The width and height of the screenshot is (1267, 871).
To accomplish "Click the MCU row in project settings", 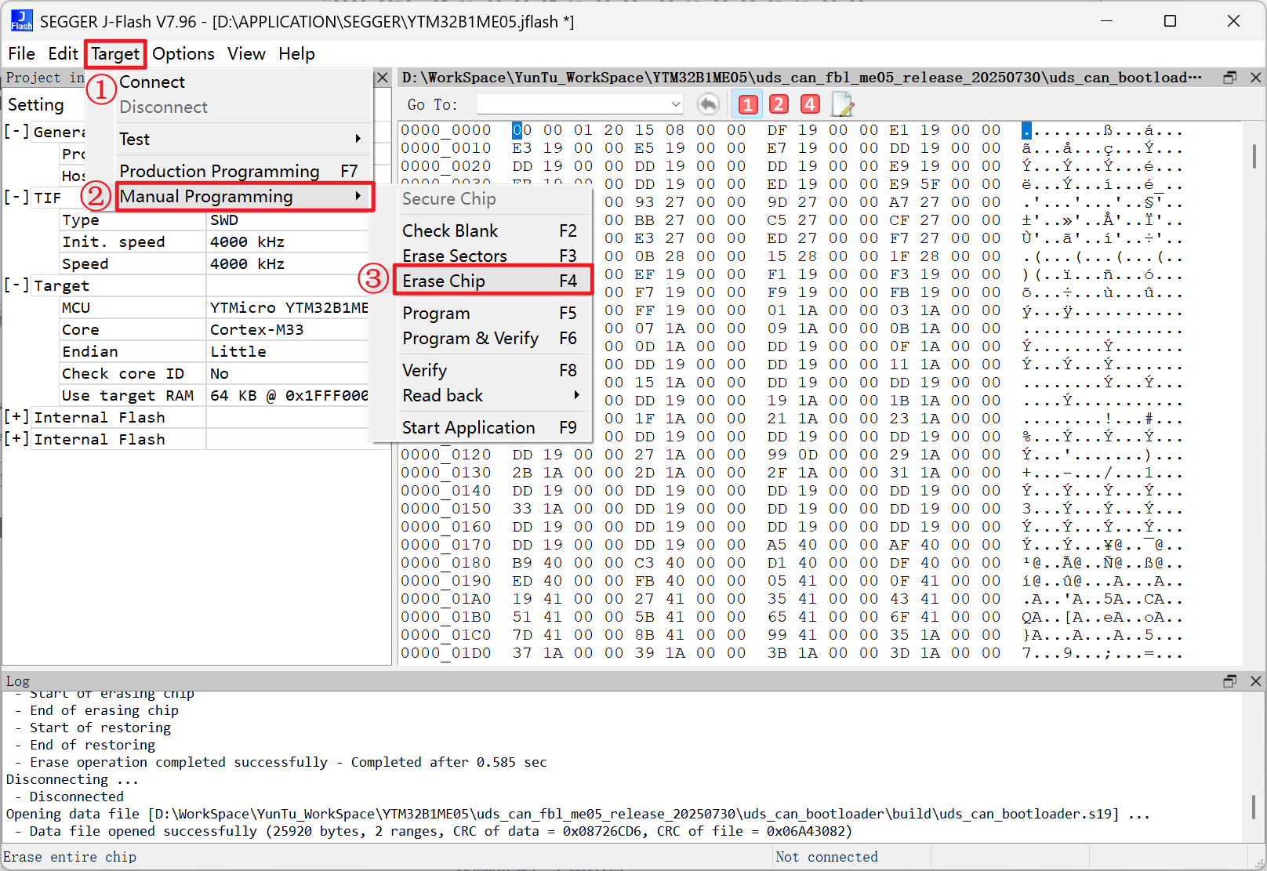I will click(x=214, y=308).
